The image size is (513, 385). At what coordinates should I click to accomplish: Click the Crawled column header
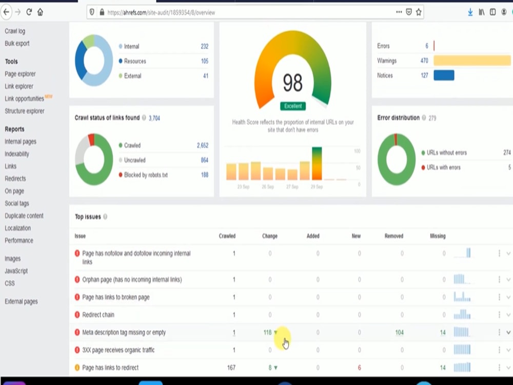(x=227, y=236)
